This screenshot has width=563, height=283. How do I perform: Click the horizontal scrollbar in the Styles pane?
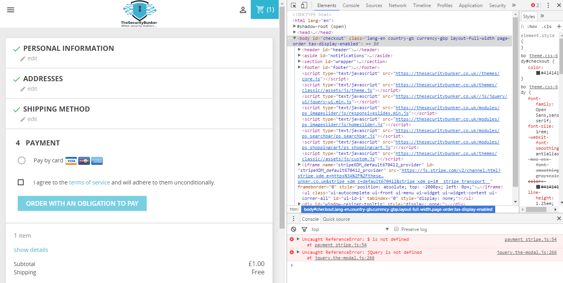click(x=537, y=209)
